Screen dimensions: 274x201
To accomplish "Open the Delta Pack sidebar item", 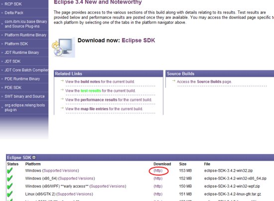I will tap(14, 12).
